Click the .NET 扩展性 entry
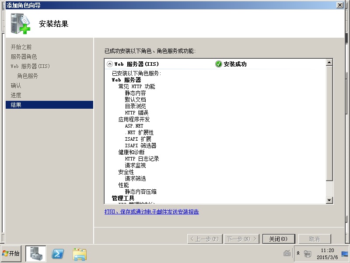This screenshot has width=350, height=263. coord(139,132)
